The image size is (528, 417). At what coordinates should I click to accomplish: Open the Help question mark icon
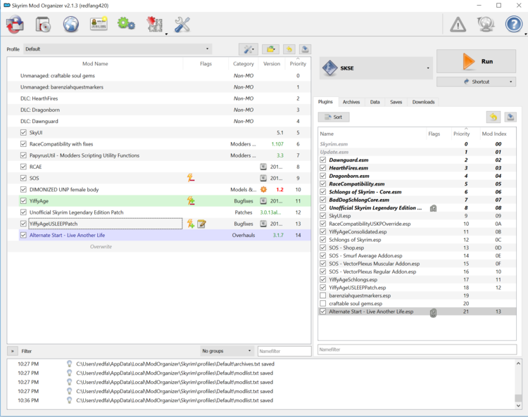click(513, 25)
